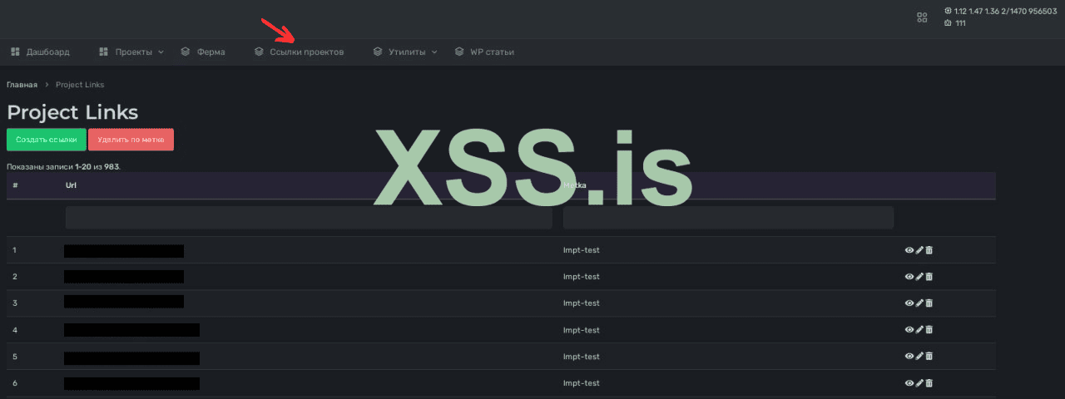
Task: Click the Ферма layers icon
Action: pyautogui.click(x=186, y=52)
